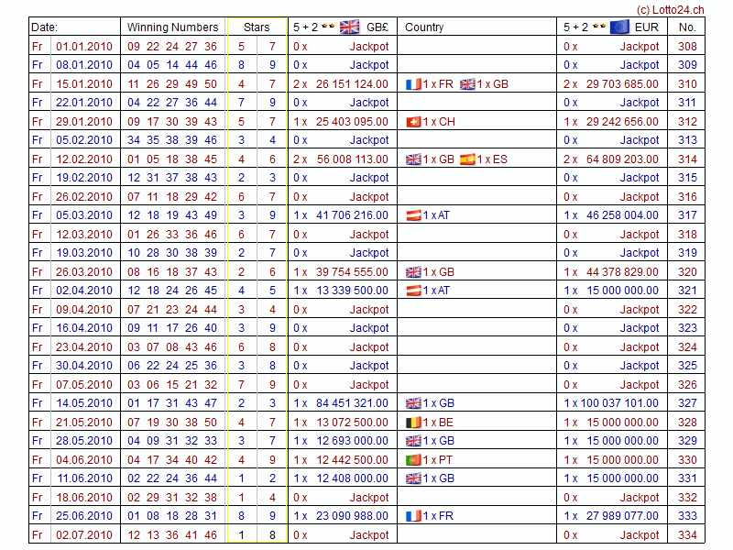This screenshot has width=733, height=550.
Task: Select the date 01.01.2010 in the first row
Action: coord(84,47)
